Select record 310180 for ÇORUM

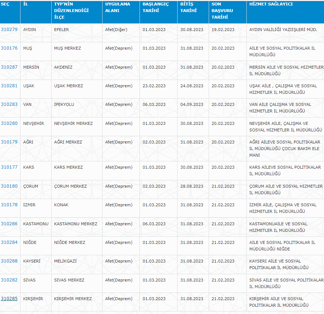(9, 186)
